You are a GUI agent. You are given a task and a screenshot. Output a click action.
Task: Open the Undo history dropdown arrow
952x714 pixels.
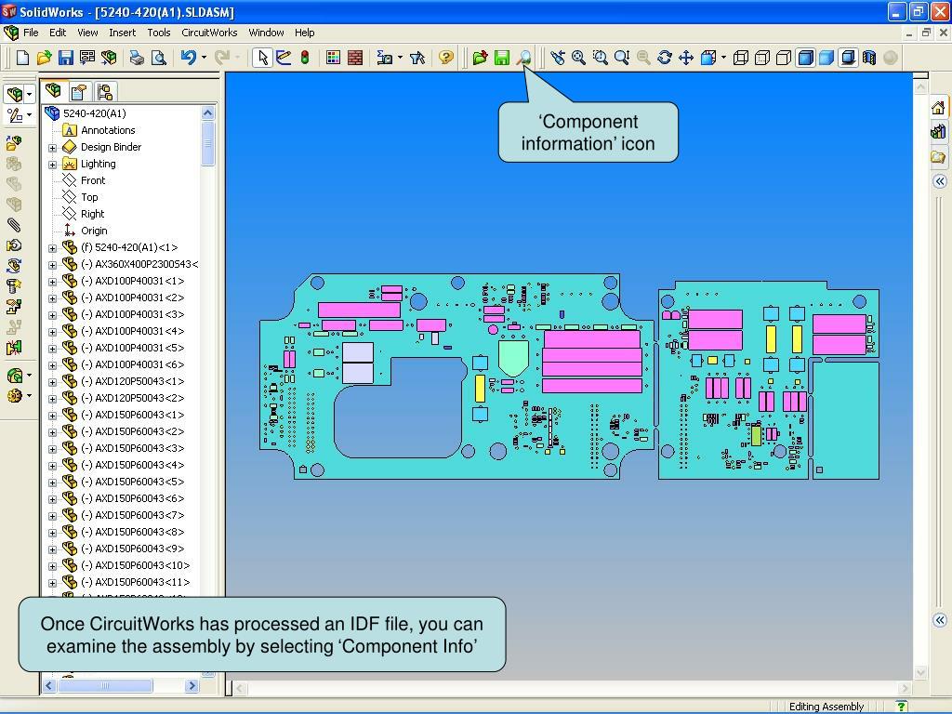click(x=204, y=58)
